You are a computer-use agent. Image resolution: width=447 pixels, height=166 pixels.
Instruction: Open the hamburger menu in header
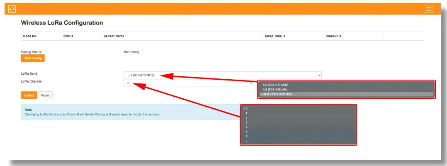(428, 9)
